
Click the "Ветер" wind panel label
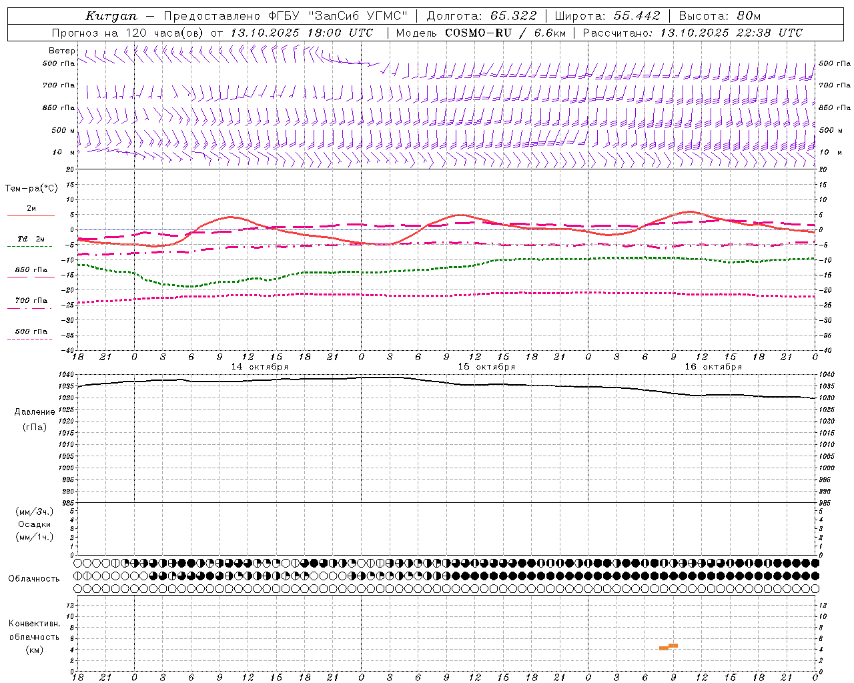[x=62, y=51]
